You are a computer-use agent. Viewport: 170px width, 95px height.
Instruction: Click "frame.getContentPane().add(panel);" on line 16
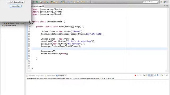(61, 46)
